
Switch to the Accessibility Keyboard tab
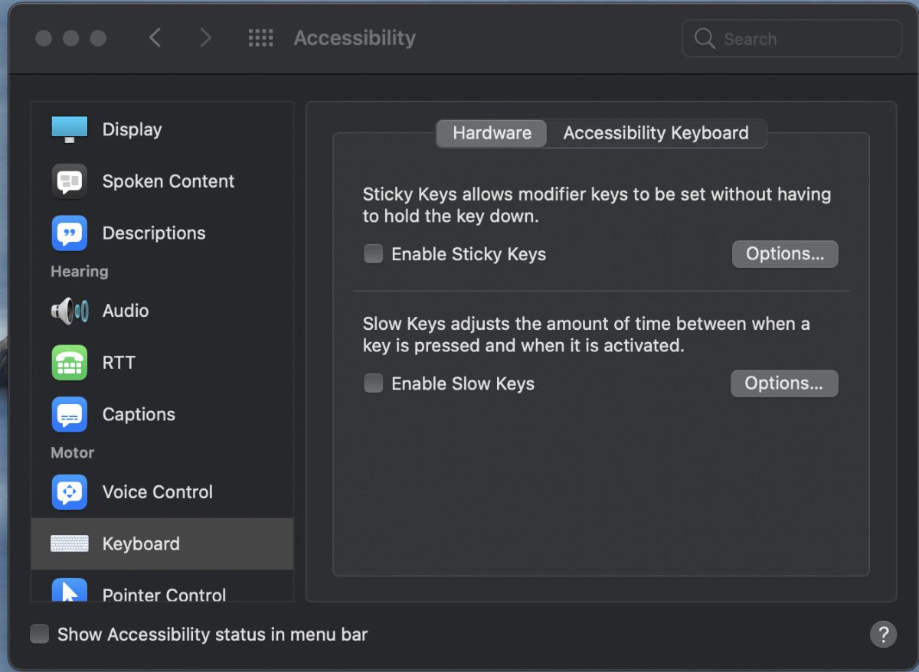[656, 133]
